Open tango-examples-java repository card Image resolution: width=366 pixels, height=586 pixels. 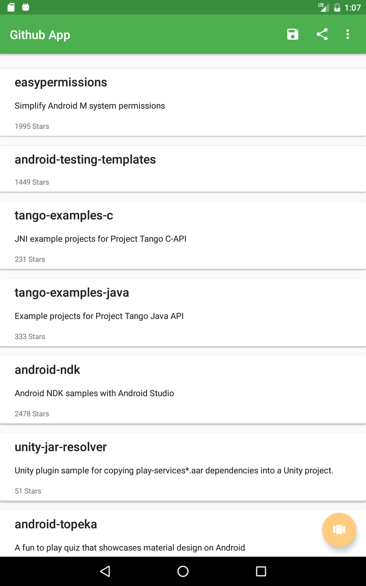point(183,313)
